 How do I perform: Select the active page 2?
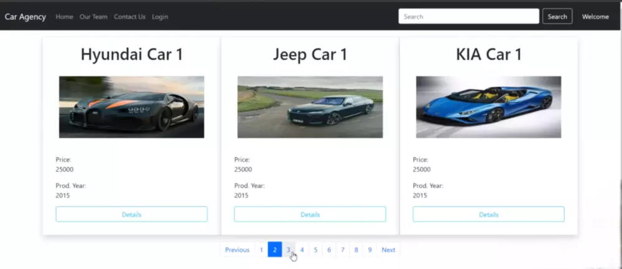pos(275,250)
